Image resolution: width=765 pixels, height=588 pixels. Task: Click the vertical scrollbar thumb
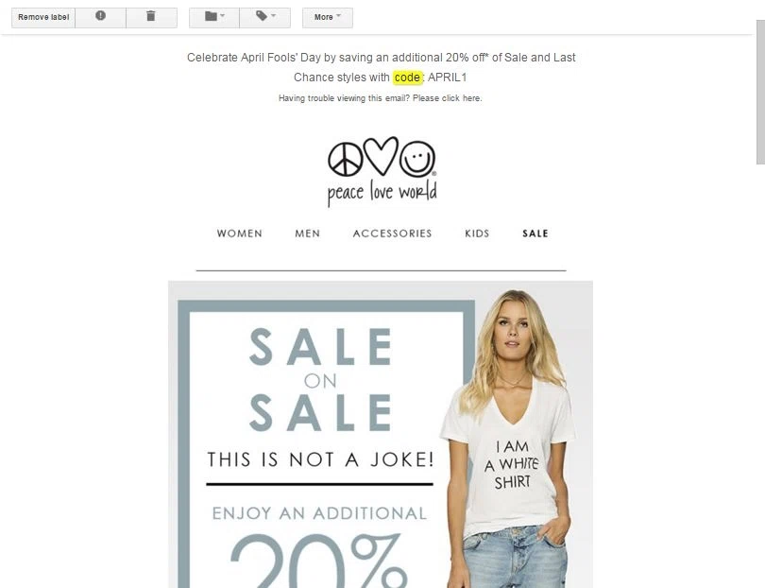[x=760, y=92]
